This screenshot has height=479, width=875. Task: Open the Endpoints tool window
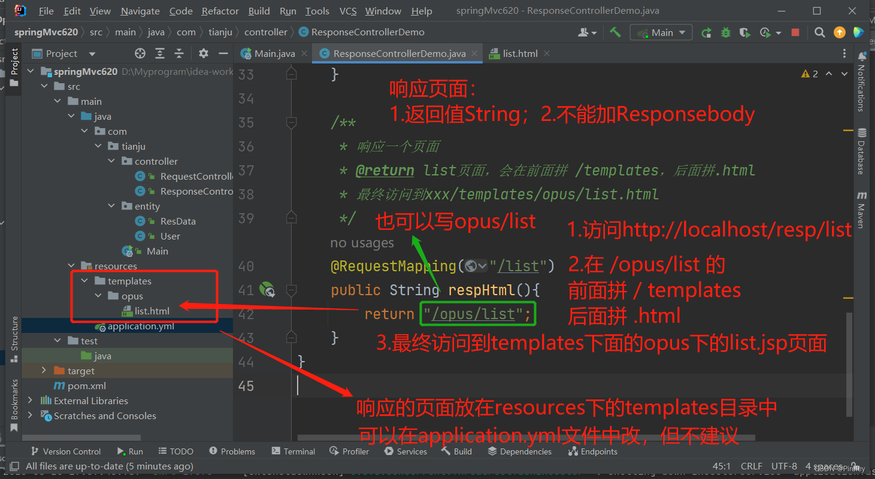[592, 451]
